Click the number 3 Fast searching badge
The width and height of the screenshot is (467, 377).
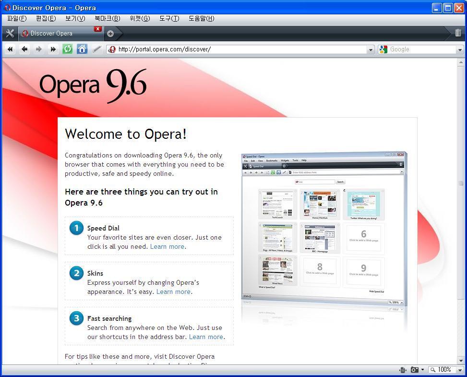click(x=76, y=318)
